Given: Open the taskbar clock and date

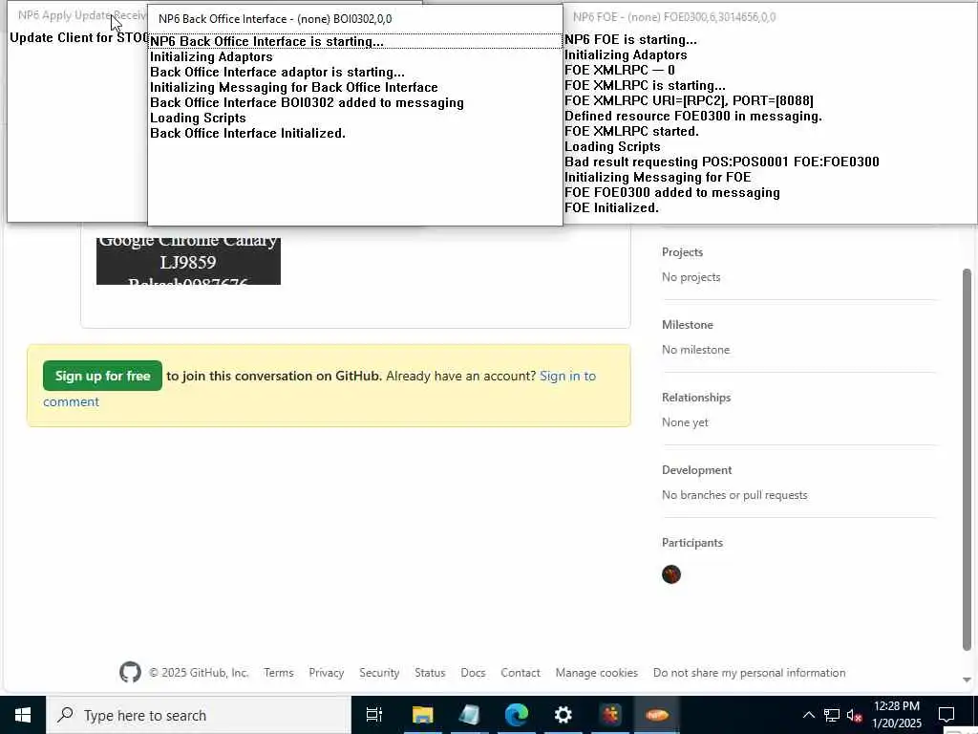Looking at the screenshot, I should click(896, 715).
